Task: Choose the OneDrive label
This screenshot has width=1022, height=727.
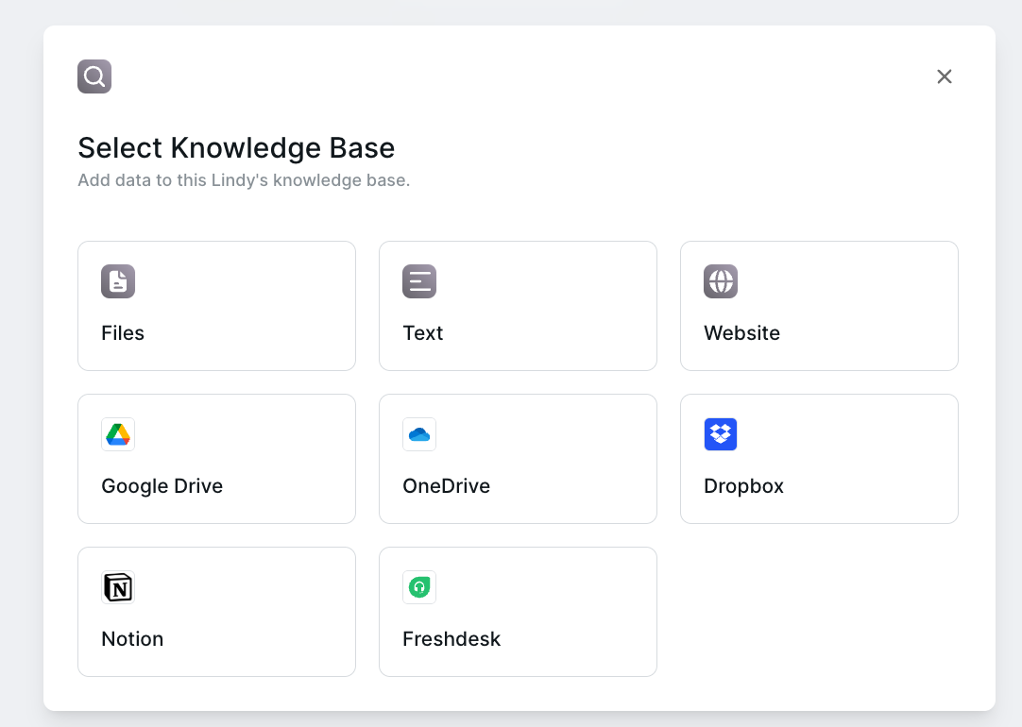Action: click(x=446, y=486)
